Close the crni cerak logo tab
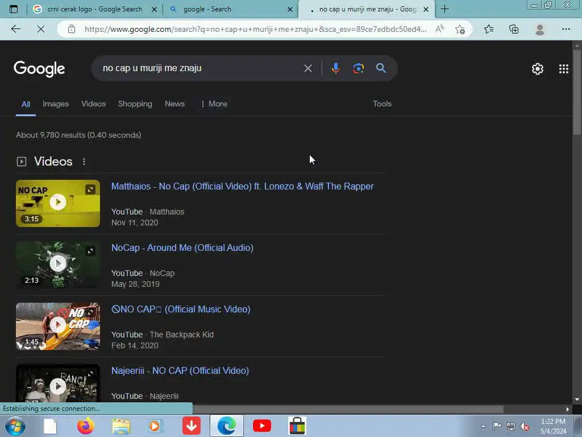The image size is (582, 437). click(155, 9)
